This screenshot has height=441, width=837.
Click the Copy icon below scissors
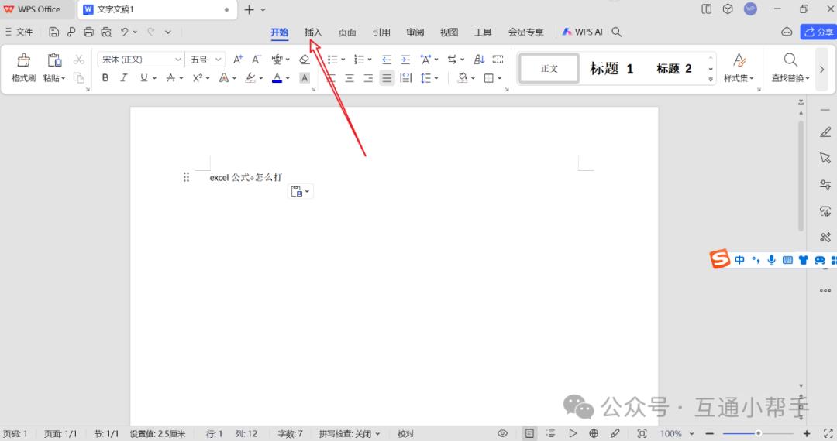click(79, 78)
